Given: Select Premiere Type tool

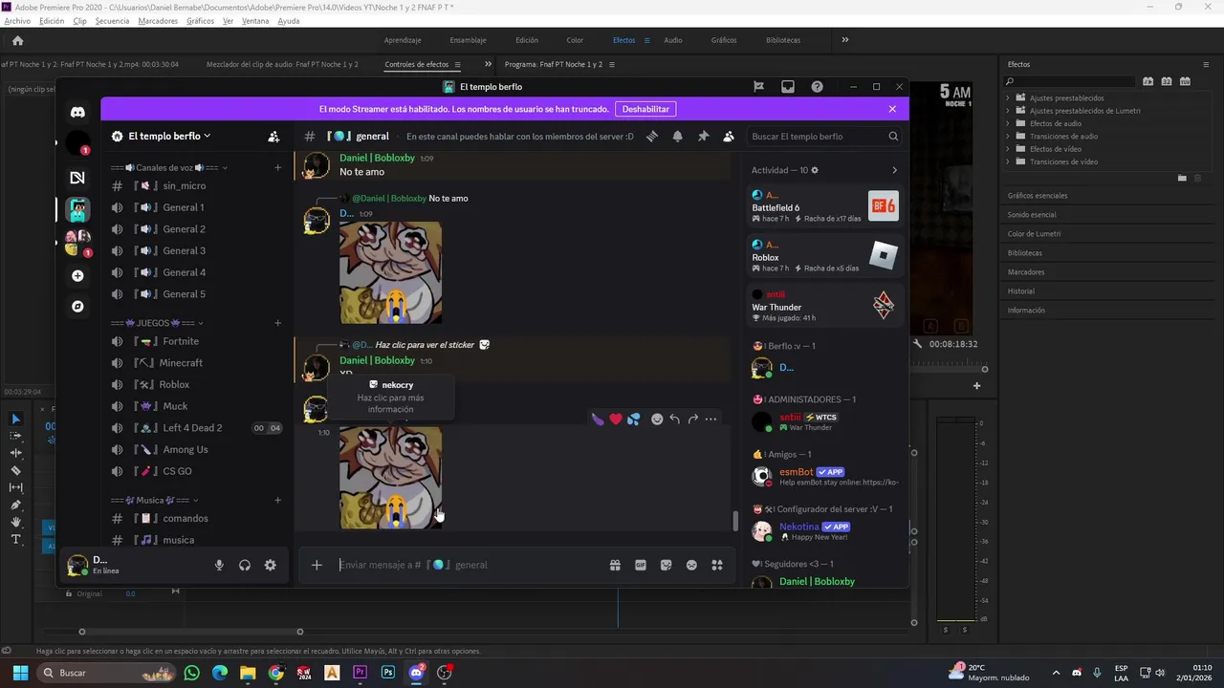Looking at the screenshot, I should [15, 540].
